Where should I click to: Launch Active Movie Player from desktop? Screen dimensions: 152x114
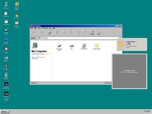pyautogui.click(x=17, y=6)
